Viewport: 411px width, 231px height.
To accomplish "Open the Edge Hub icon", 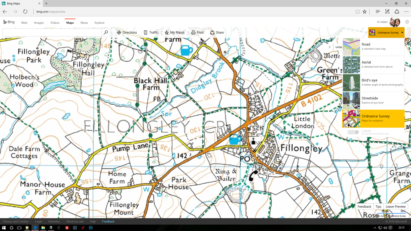I will click(378, 12).
